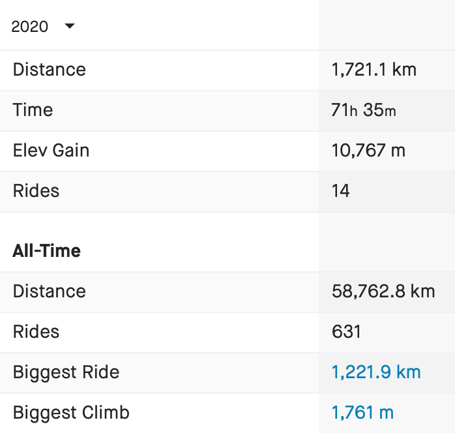This screenshot has height=433, width=455.
Task: Click the 71h 35m time value
Action: pos(363,110)
